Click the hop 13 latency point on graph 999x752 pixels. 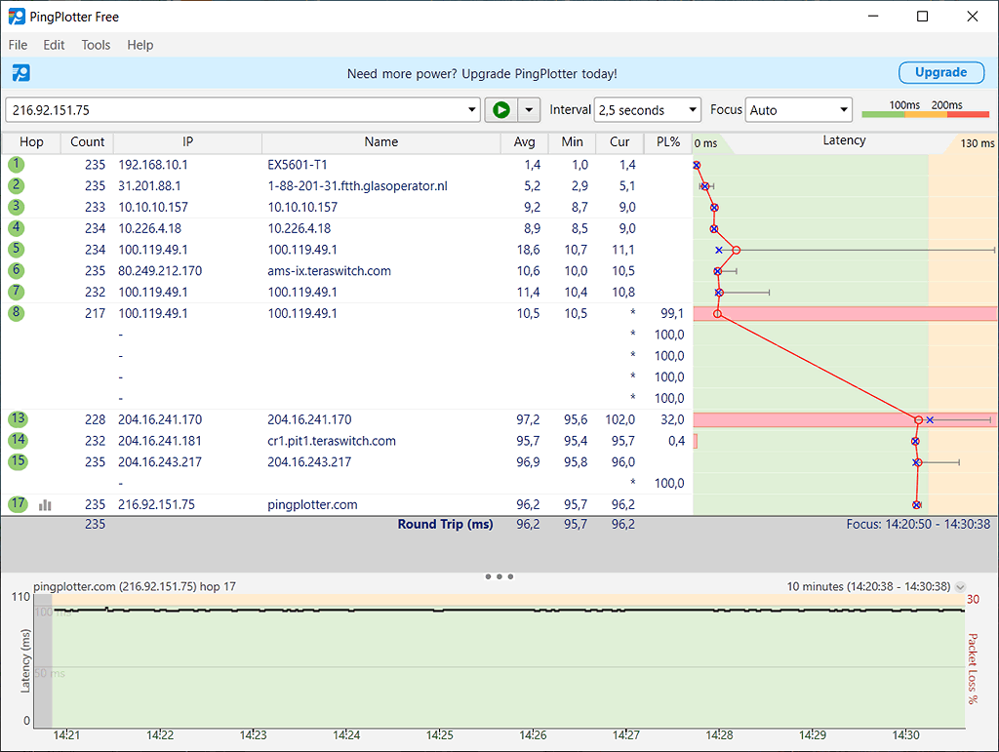point(918,420)
